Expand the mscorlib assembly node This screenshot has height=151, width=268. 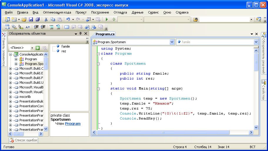click(10, 97)
